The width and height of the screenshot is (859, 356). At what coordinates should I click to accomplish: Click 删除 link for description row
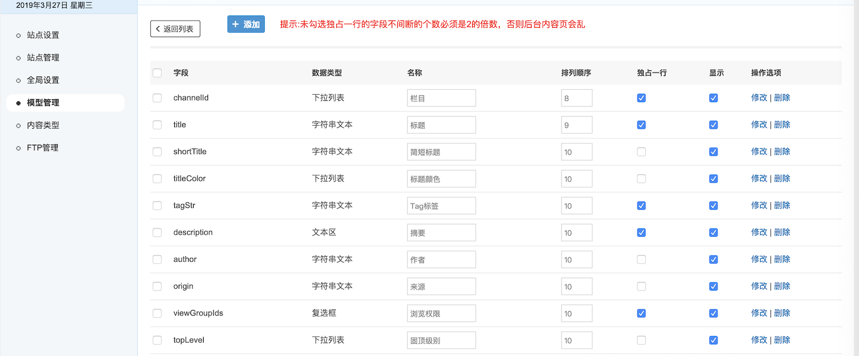782,232
